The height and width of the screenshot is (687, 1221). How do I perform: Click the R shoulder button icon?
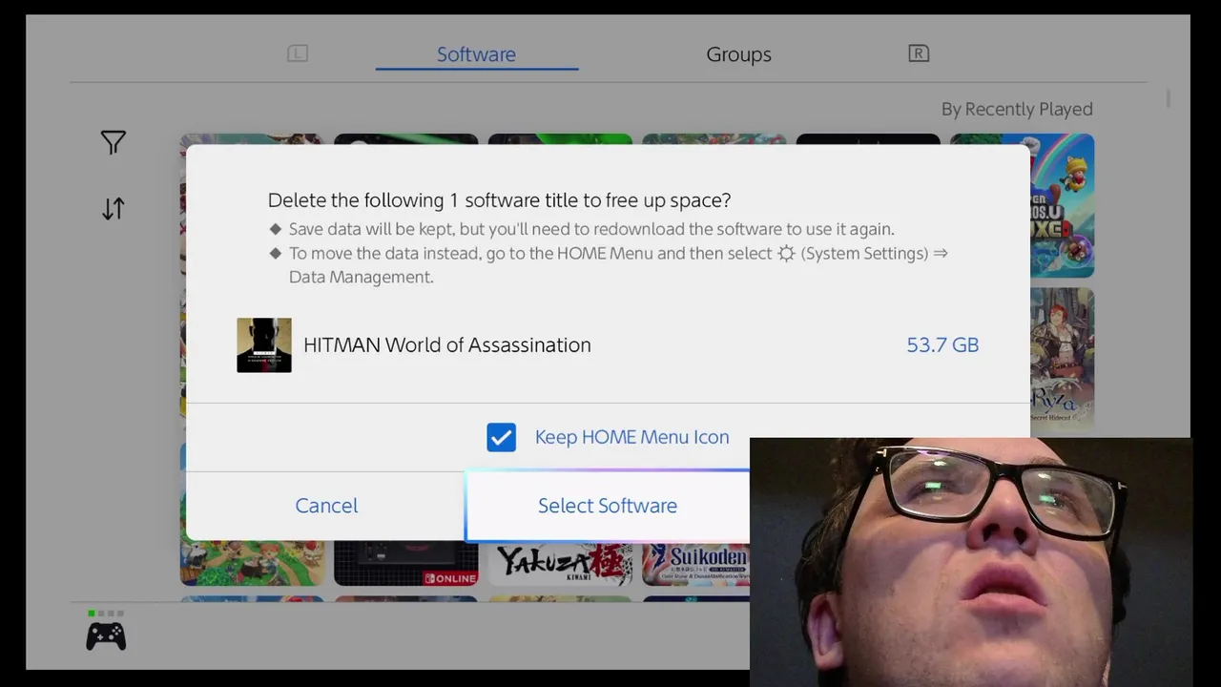pos(919,53)
